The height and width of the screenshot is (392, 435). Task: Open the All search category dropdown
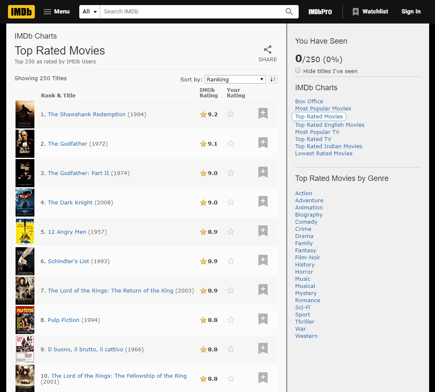tap(90, 12)
